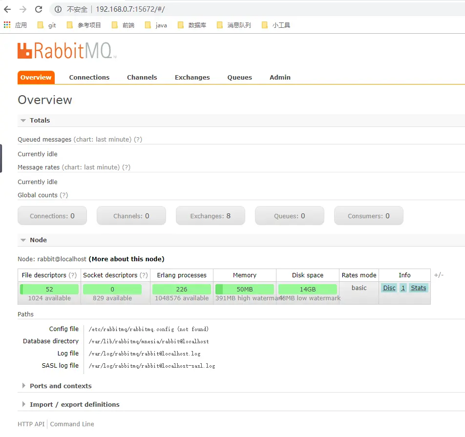This screenshot has width=465, height=437.
Task: Switch to the Admin tab
Action: point(280,77)
